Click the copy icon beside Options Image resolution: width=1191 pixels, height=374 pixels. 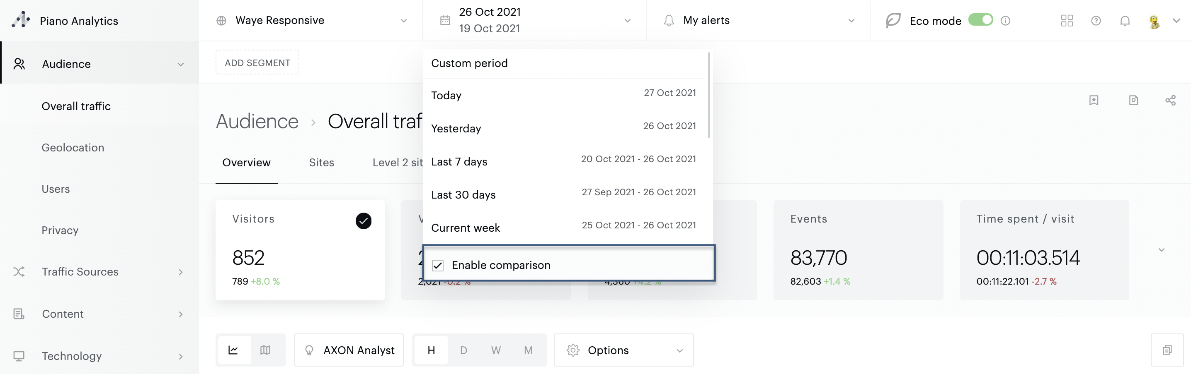pos(1167,350)
